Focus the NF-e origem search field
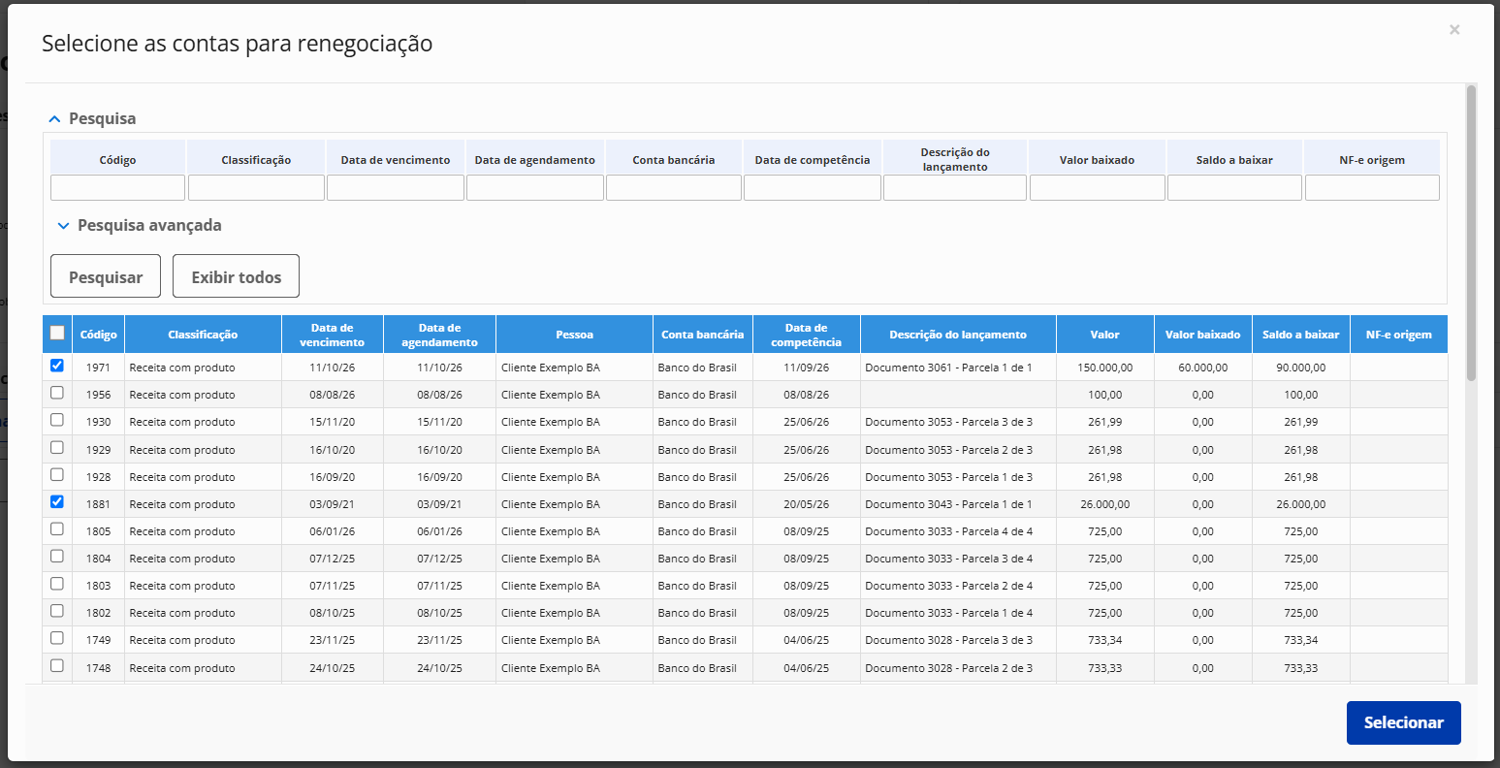This screenshot has width=1500, height=768. point(1372,188)
